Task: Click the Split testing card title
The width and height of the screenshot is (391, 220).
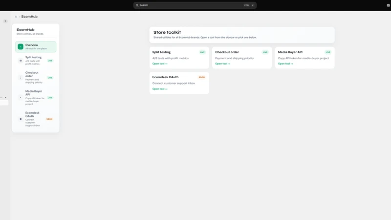Action: pos(162,52)
